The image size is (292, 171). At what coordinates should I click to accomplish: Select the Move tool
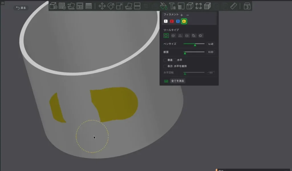(102, 6)
